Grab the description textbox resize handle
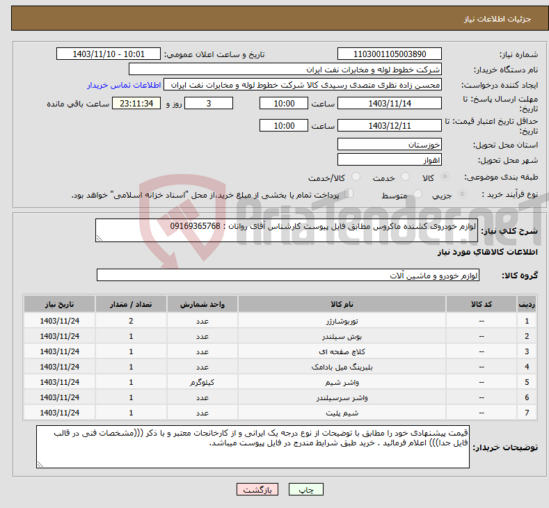Screen dimensions: 549x508 100,239
